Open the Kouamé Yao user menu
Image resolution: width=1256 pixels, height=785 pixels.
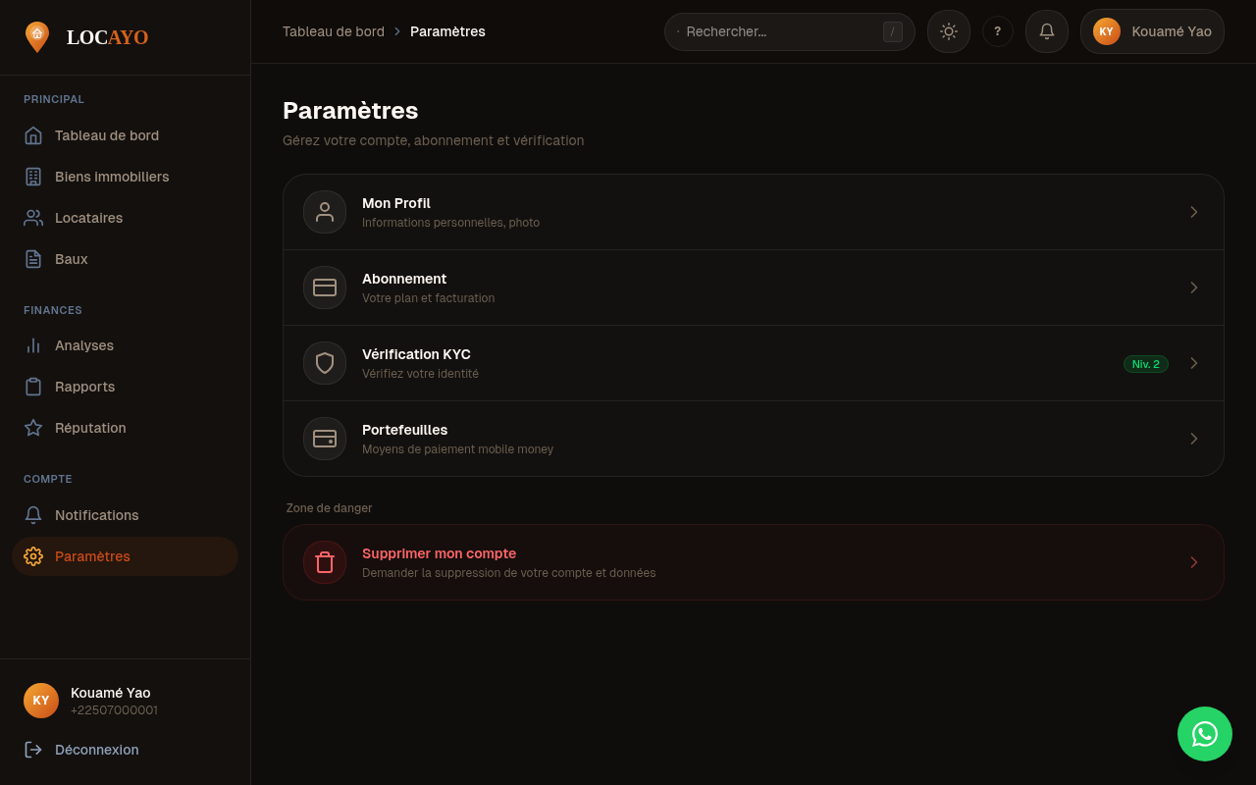coord(1152,31)
